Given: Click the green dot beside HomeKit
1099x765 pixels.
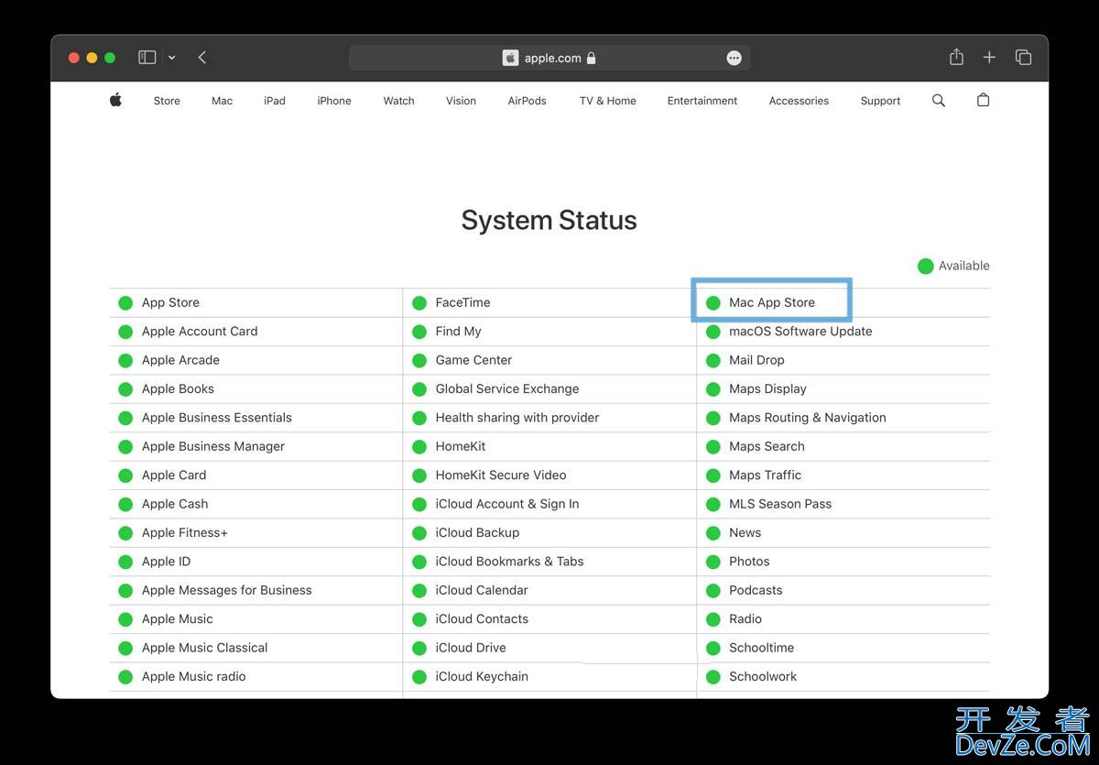Looking at the screenshot, I should tap(419, 447).
